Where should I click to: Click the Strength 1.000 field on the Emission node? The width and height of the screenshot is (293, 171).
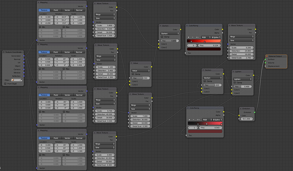click(x=247, y=119)
